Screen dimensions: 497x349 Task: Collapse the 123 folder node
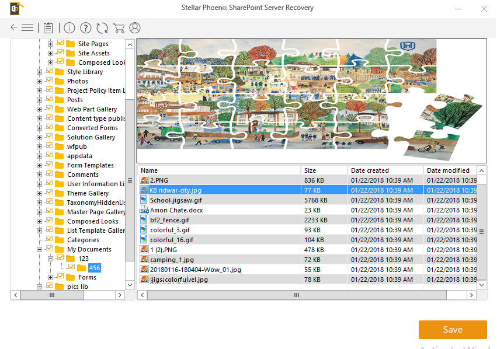[x=50, y=259]
